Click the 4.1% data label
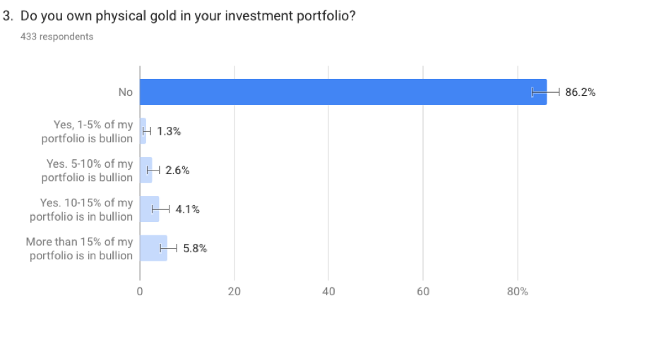The height and width of the screenshot is (358, 666). (188, 209)
